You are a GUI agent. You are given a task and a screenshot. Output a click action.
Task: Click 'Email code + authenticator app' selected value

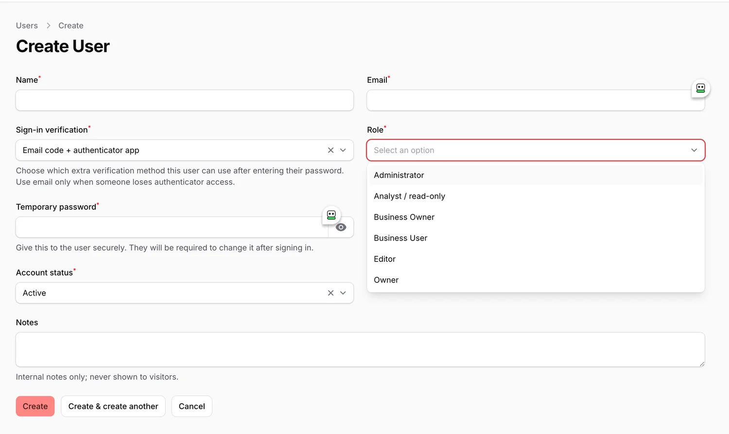[81, 150]
